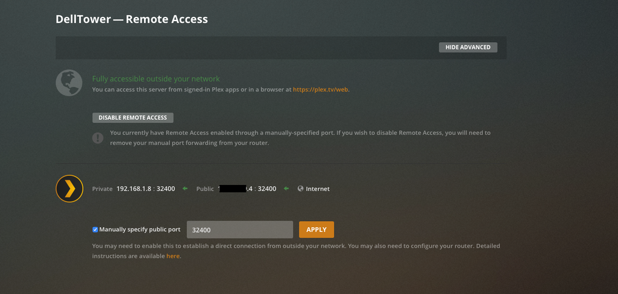
Task: Uncheck the Manually specify public port checkbox
Action: point(95,230)
